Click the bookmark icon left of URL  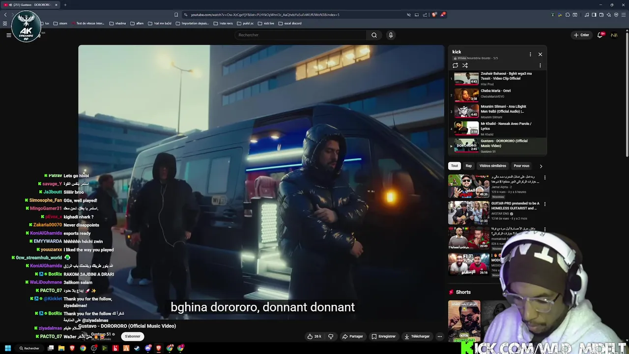point(176,15)
